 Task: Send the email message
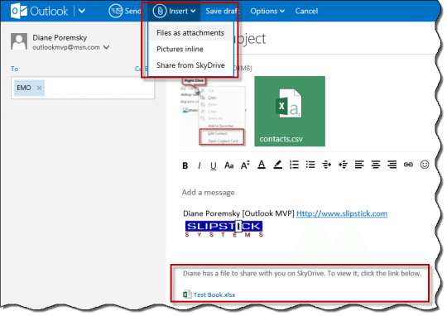pos(125,11)
